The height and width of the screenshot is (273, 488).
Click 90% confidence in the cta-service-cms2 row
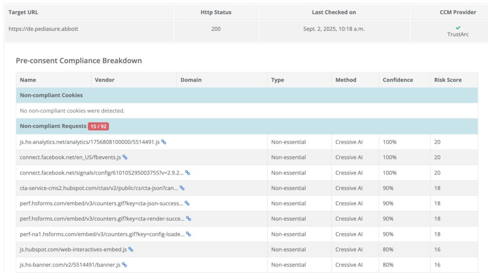tap(388, 188)
